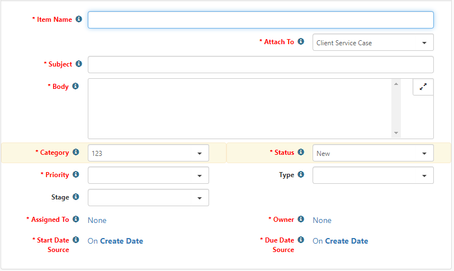454x271 pixels.
Task: Expand the Body editor with the arrows icon
Action: point(423,87)
